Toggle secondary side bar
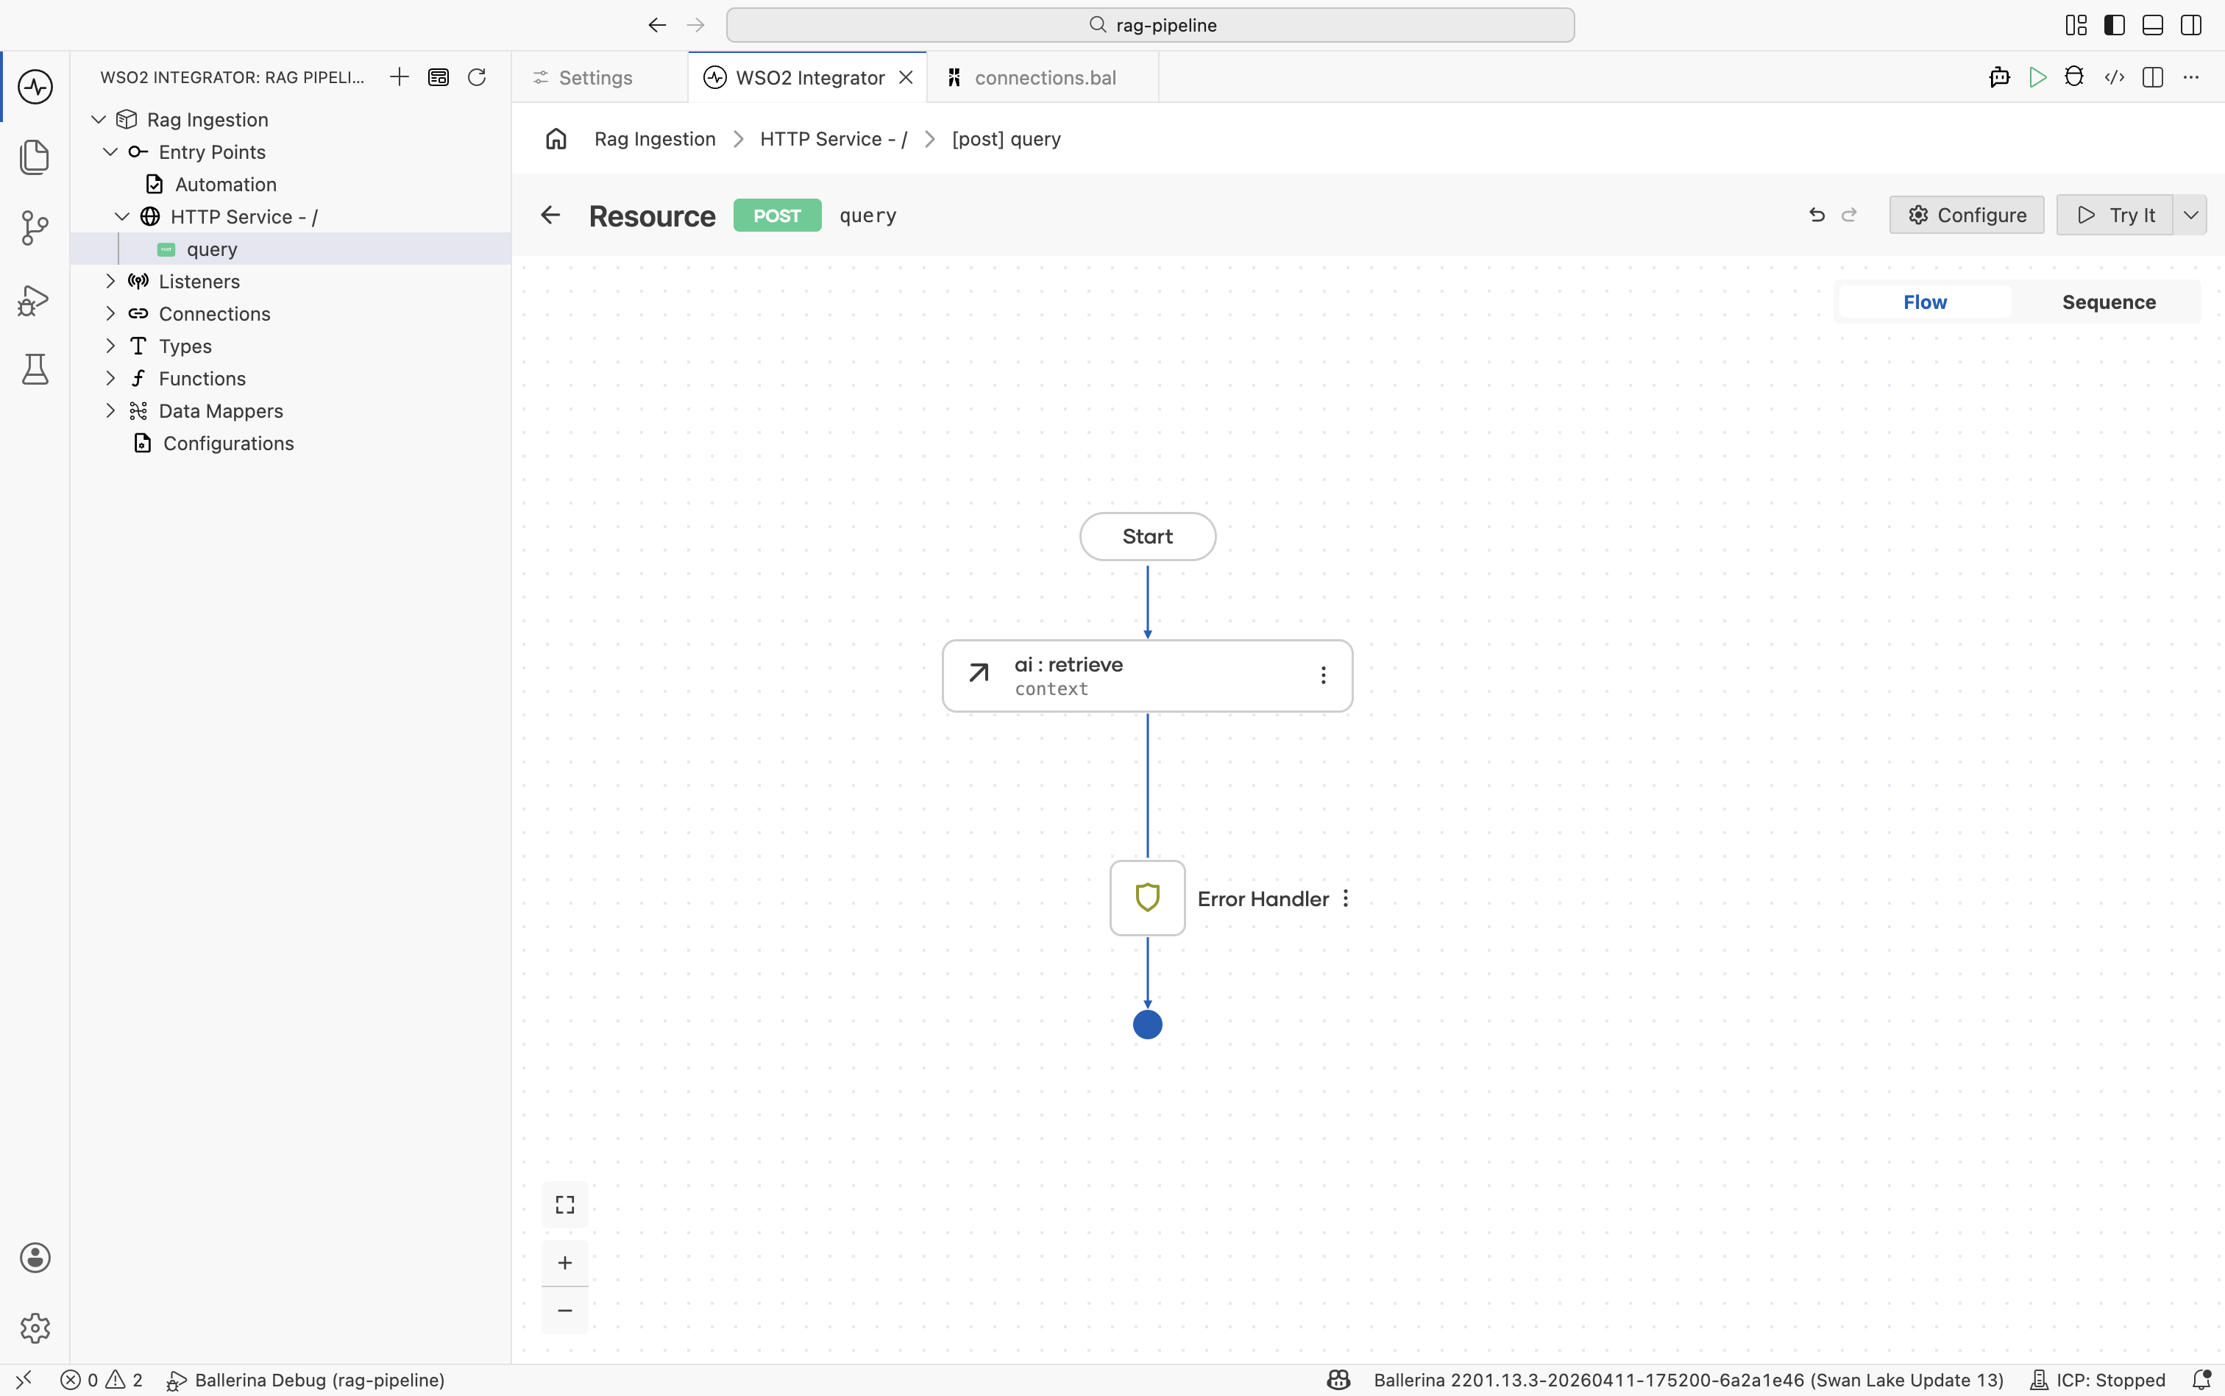The width and height of the screenshot is (2225, 1396). (2191, 25)
